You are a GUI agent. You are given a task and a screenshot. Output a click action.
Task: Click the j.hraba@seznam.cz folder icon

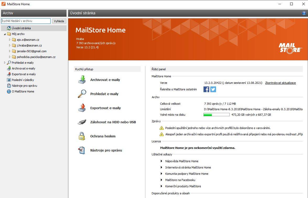14,45
